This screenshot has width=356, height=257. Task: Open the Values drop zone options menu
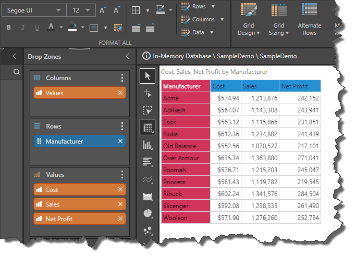[x=122, y=175]
